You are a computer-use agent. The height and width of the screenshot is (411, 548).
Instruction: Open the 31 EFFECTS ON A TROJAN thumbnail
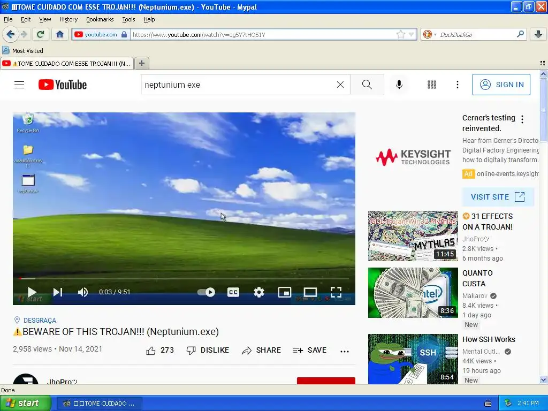pos(413,236)
